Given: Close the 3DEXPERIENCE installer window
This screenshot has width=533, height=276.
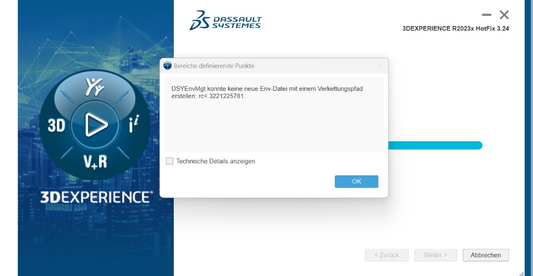Looking at the screenshot, I should coord(504,15).
